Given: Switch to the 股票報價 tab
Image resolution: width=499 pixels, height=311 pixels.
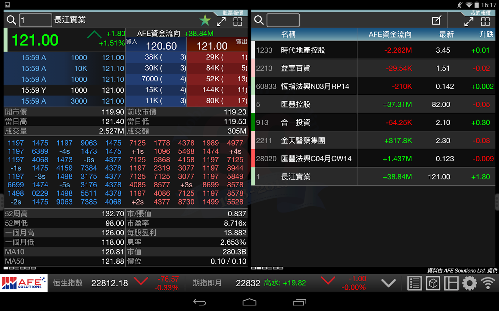Looking at the screenshot, I should (x=233, y=12).
